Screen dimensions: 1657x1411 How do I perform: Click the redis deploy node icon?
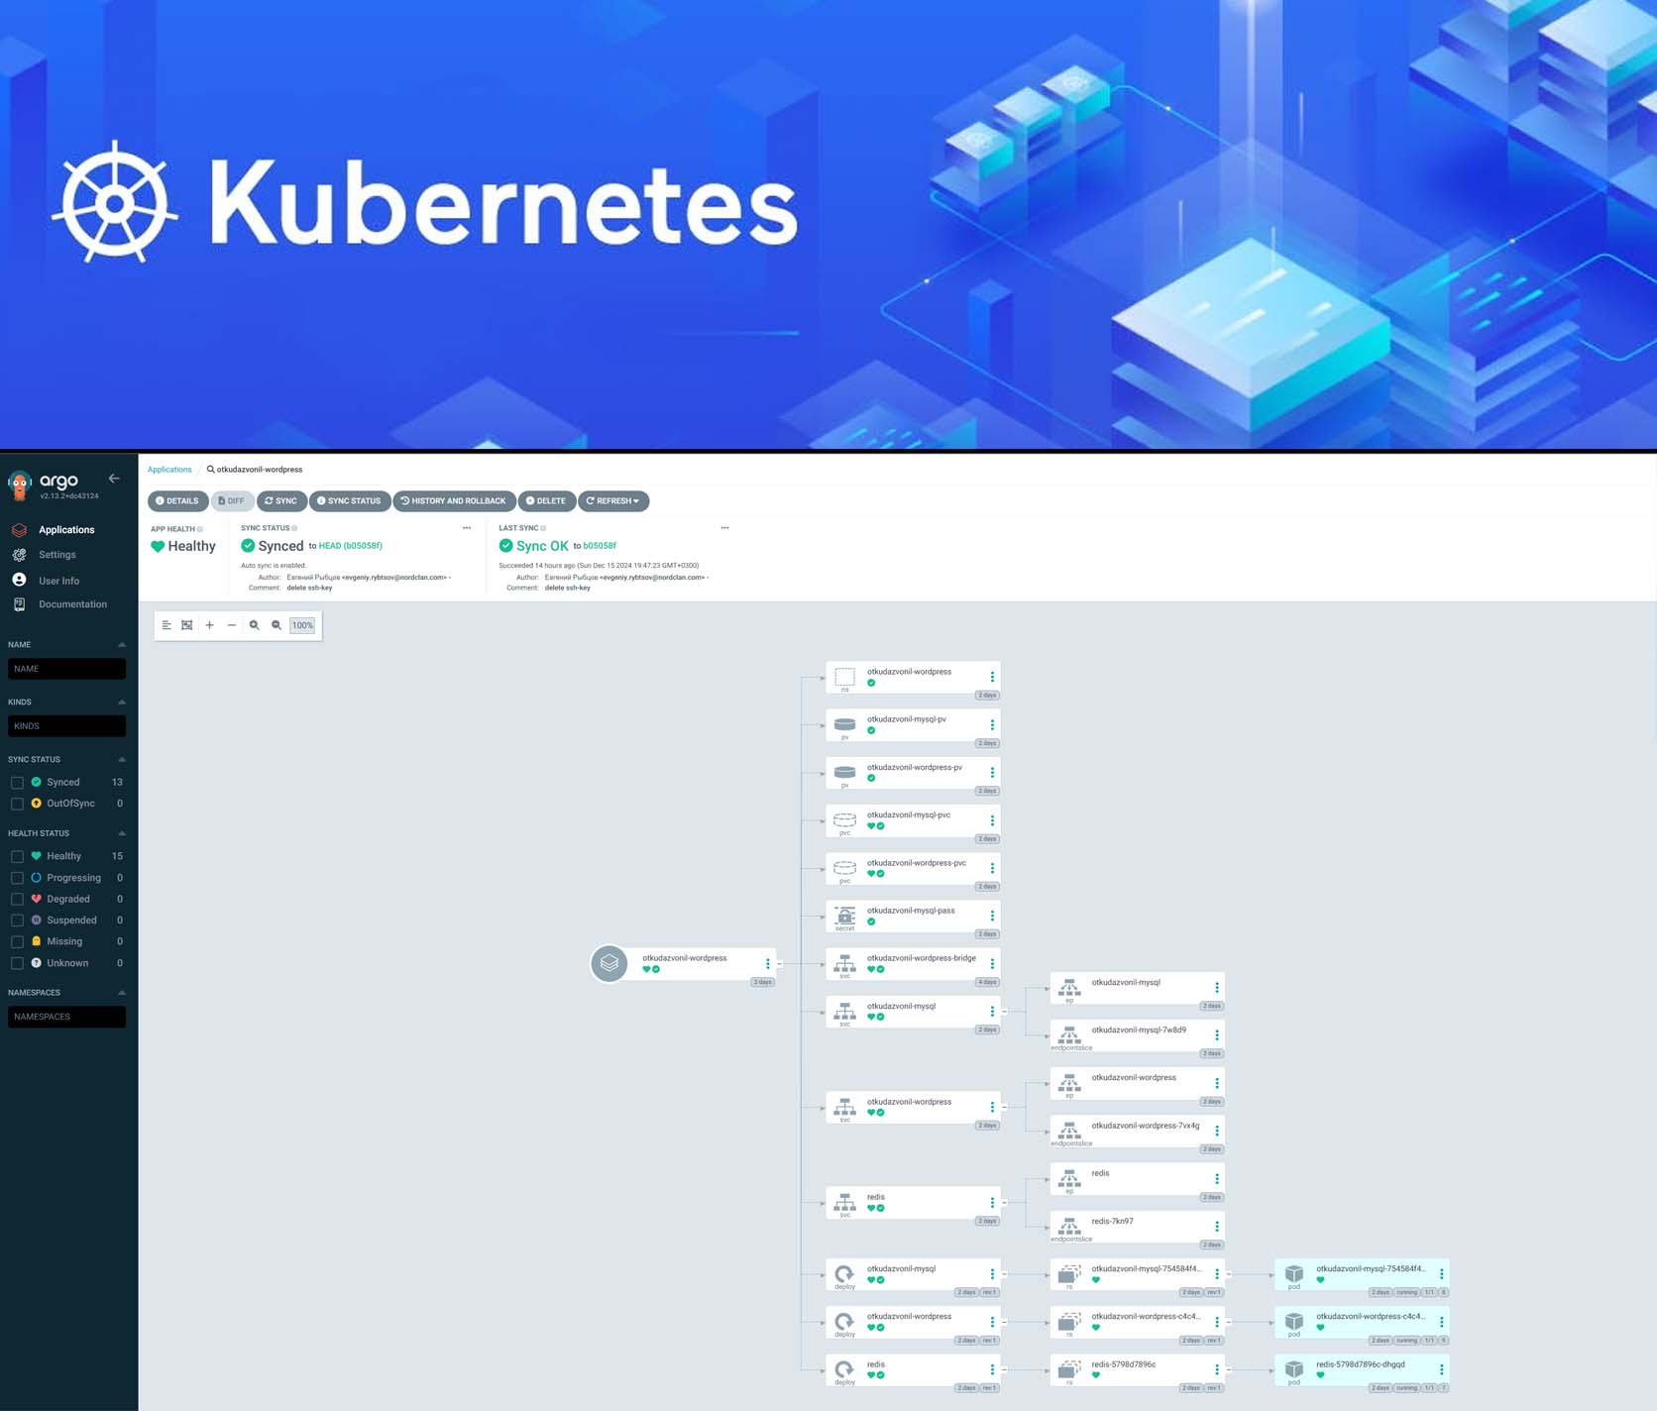[x=844, y=1368]
